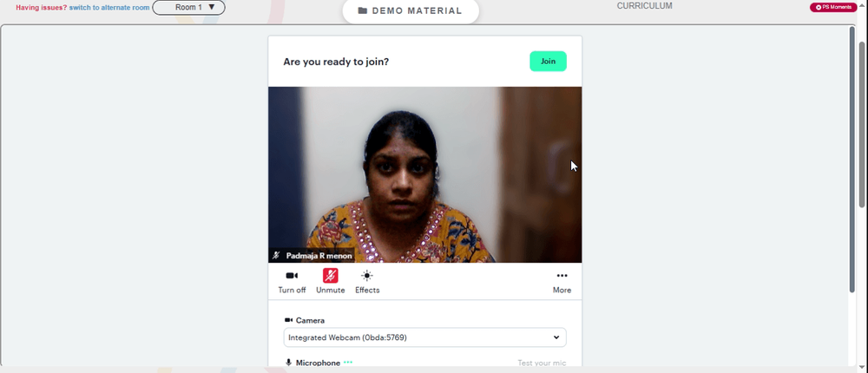Click the green Join button

click(548, 62)
